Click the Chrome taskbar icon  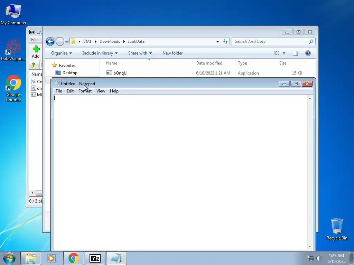pyautogui.click(x=73, y=258)
